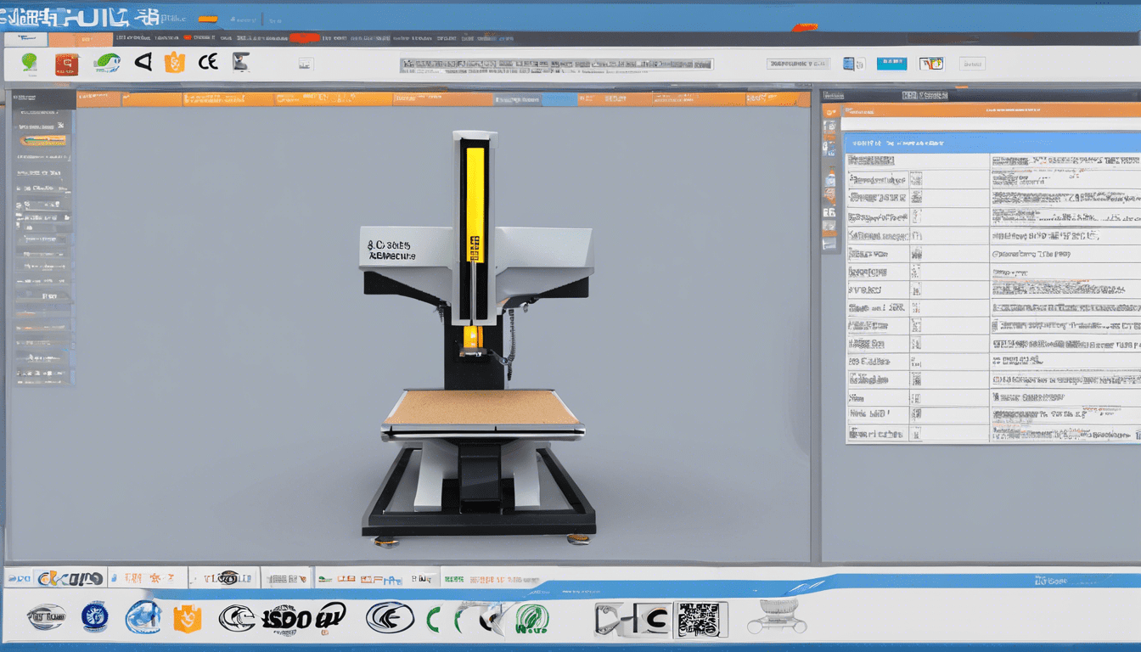The width and height of the screenshot is (1141, 652).
Task: Click the QR code in bottom strip
Action: click(x=700, y=620)
